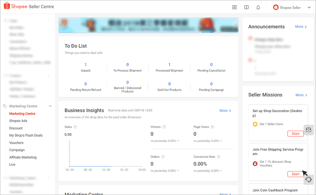Click the coin icon for Seller Coins reward
The height and width of the screenshot is (195, 316).
coord(255,124)
